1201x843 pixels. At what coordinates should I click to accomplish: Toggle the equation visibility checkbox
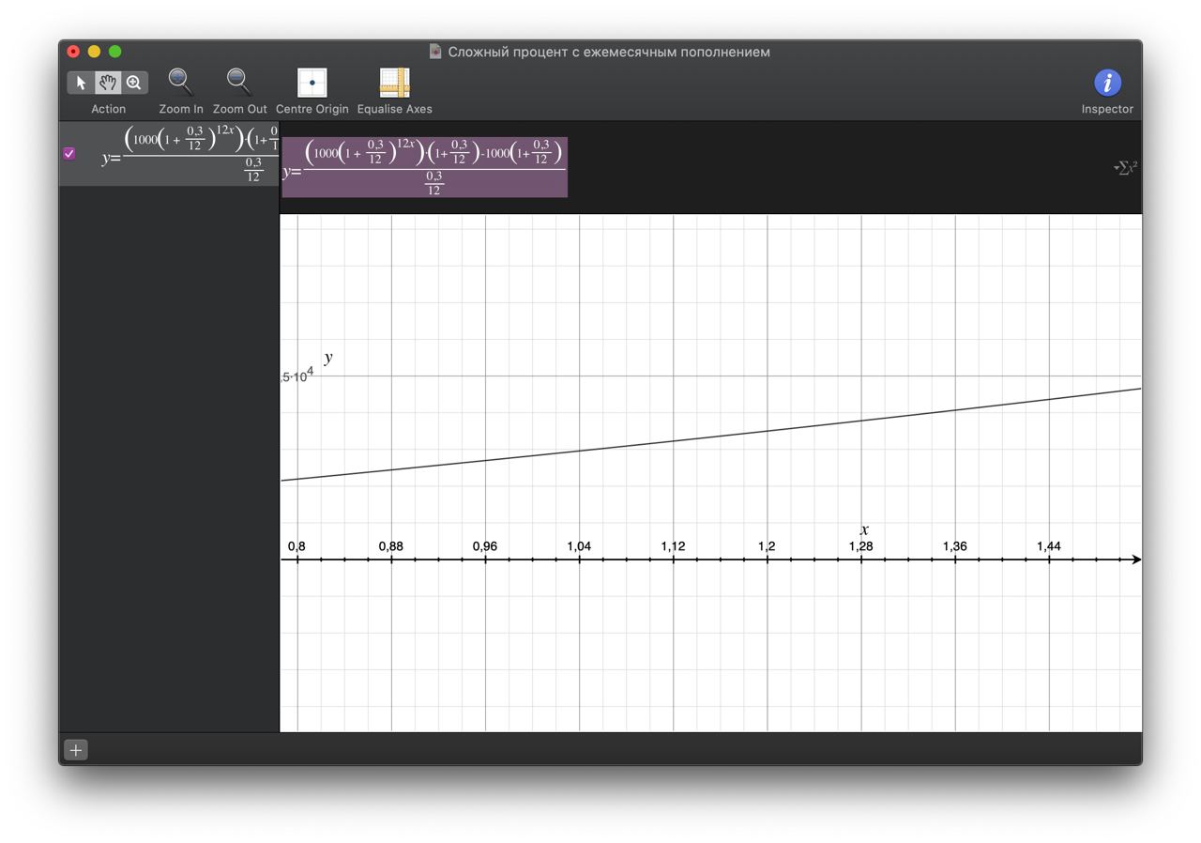coord(69,153)
